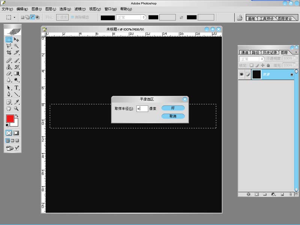Select the Horizontal Type tool

pyautogui.click(x=16, y=88)
